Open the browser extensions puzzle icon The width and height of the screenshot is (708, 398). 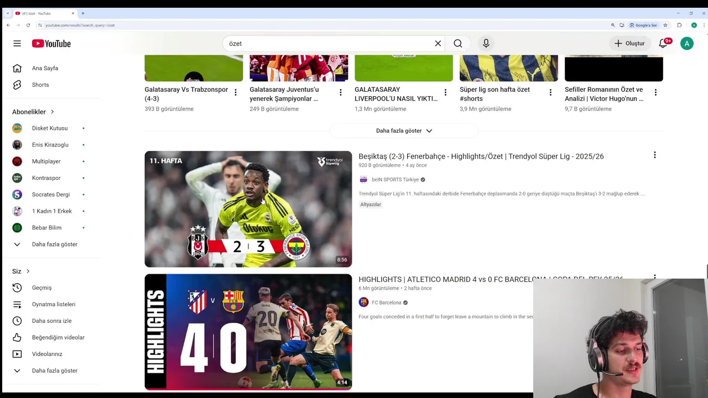coord(679,25)
